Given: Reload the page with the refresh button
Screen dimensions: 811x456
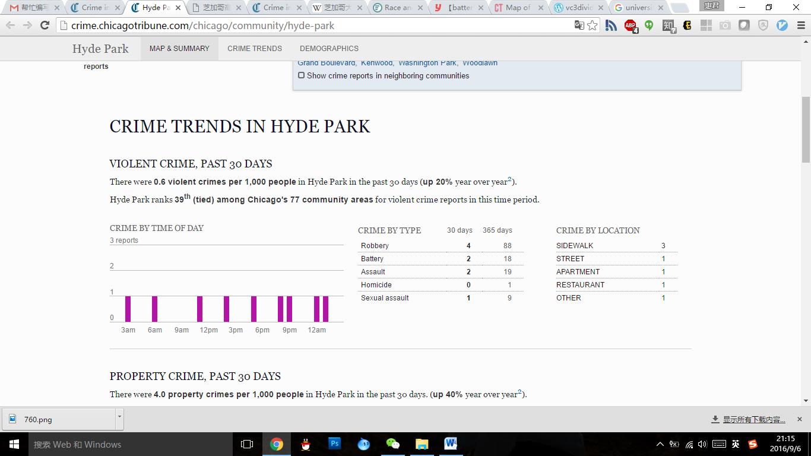Looking at the screenshot, I should click(x=45, y=26).
